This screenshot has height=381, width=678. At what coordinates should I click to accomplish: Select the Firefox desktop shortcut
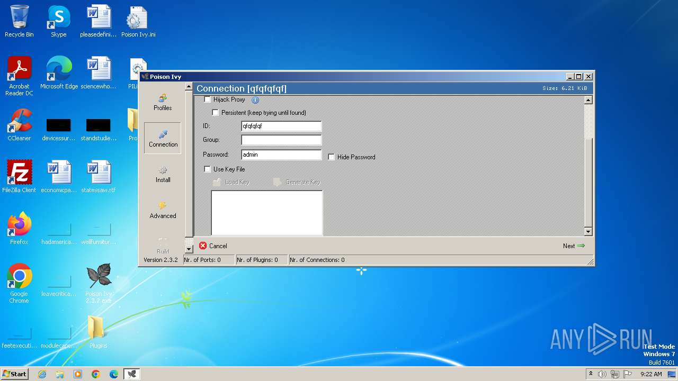click(19, 229)
